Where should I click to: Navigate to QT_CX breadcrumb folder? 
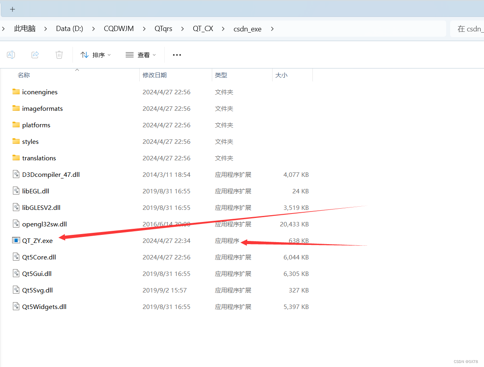coord(203,29)
